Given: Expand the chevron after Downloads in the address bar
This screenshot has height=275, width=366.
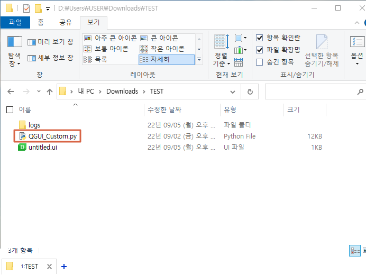Looking at the screenshot, I should [x=144, y=91].
